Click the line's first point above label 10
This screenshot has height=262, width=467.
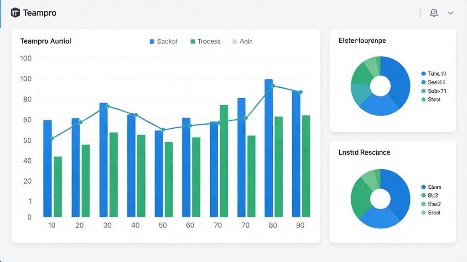(x=52, y=138)
